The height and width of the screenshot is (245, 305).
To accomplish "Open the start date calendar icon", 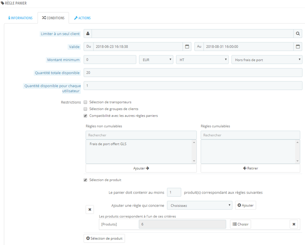I will (x=187, y=46).
